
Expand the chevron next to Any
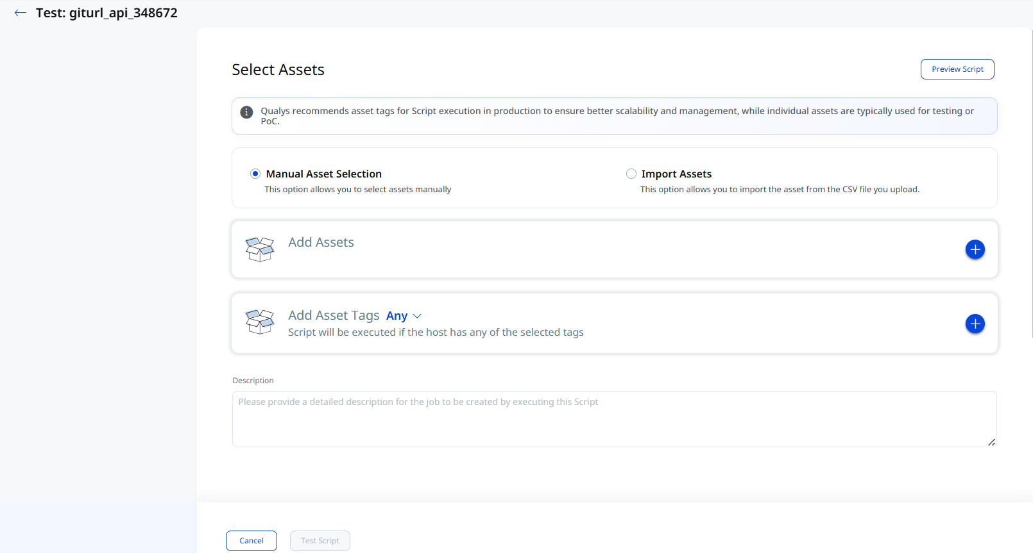[x=417, y=316]
